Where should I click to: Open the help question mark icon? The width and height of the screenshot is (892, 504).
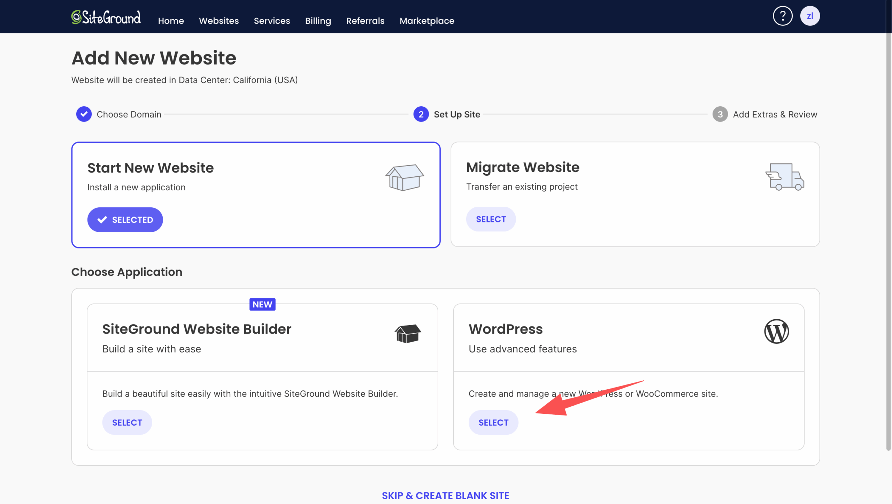(x=782, y=16)
